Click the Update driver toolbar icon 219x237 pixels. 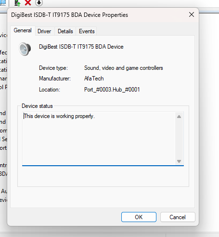(17, 3)
